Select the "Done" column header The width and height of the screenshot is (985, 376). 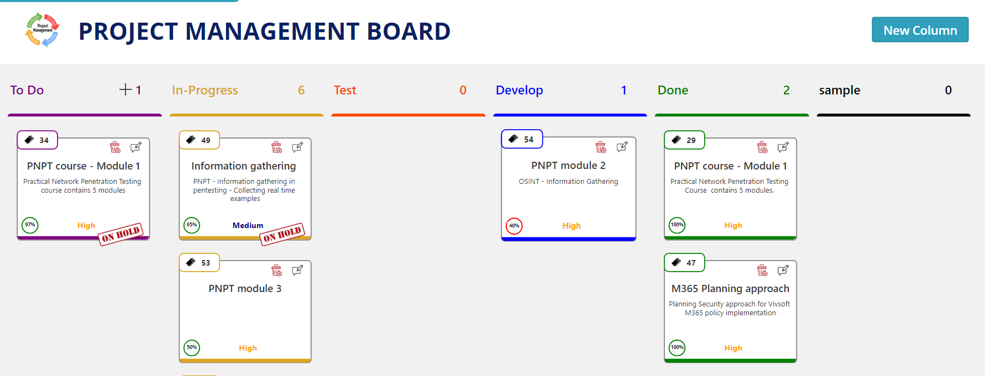[673, 89]
